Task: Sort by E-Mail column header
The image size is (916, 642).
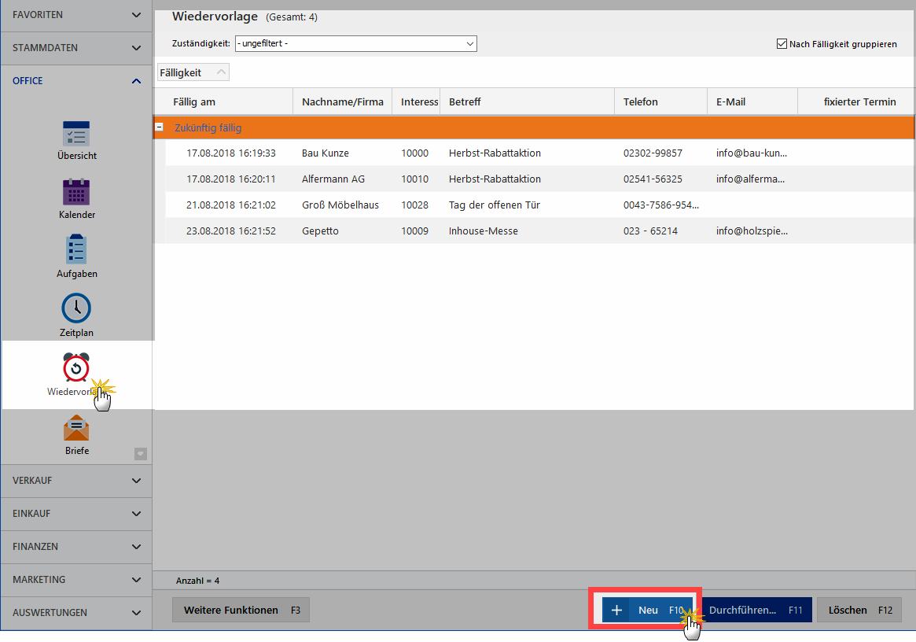Action: [x=752, y=101]
